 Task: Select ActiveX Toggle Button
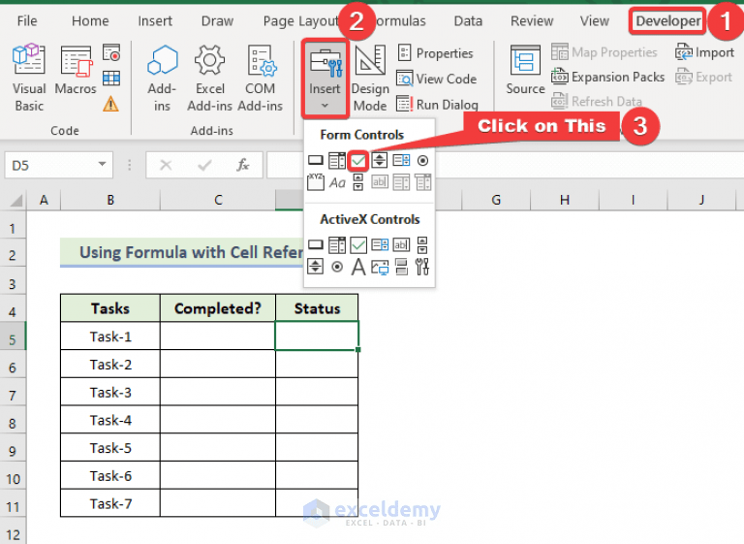(401, 267)
